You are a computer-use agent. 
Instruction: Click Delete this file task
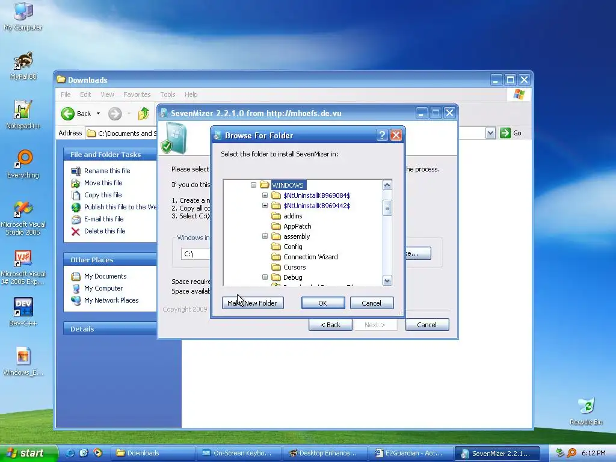coord(98,232)
